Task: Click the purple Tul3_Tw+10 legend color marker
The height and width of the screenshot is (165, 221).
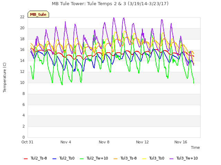Action: click(x=171, y=159)
